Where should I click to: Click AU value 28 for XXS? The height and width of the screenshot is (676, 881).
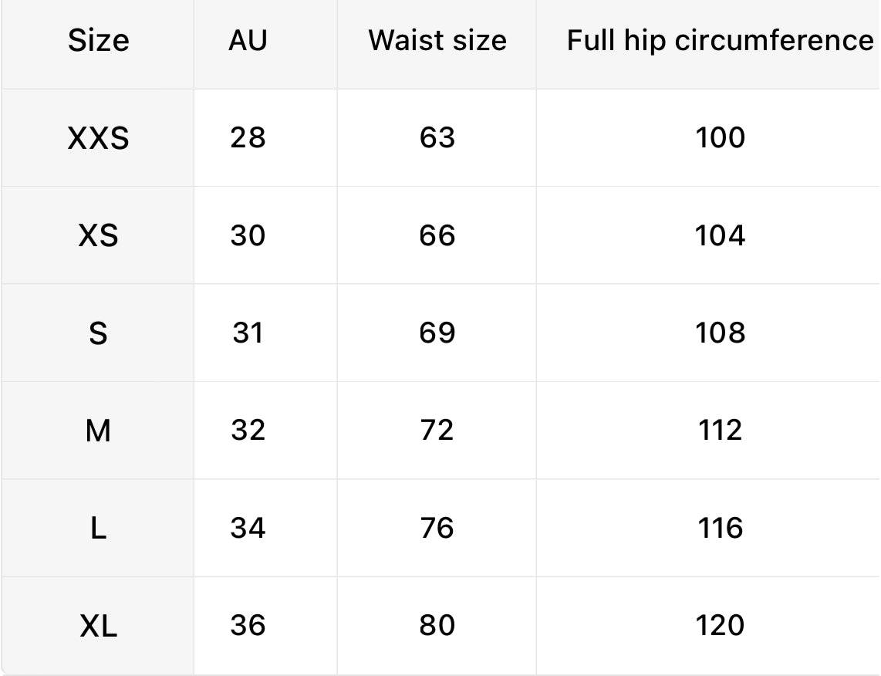click(248, 137)
